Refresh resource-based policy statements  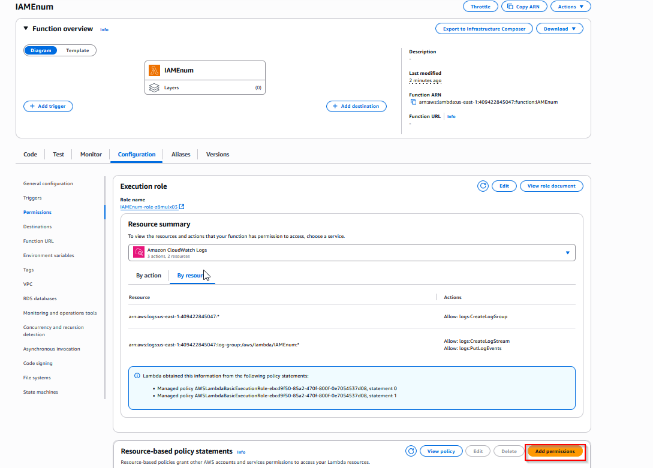click(411, 451)
